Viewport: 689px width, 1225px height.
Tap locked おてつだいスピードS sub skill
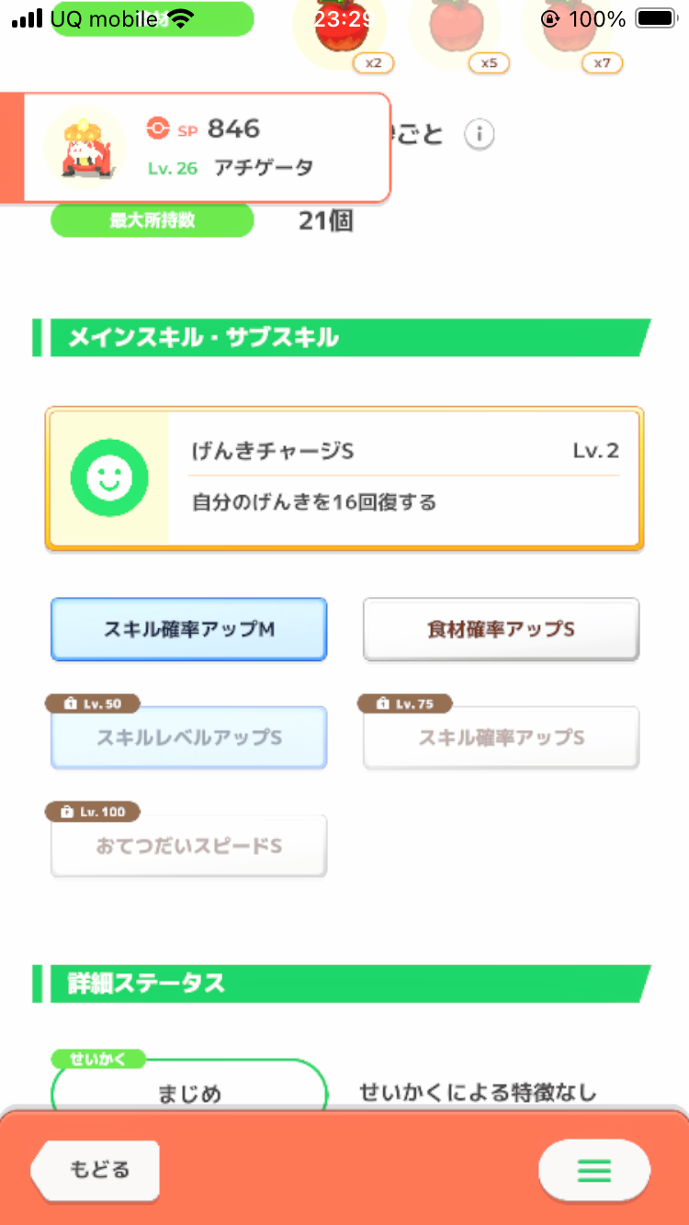click(x=188, y=846)
